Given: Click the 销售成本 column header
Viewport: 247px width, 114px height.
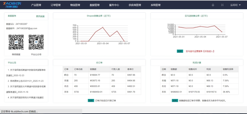Looking at the screenshot, I should coord(196,69).
